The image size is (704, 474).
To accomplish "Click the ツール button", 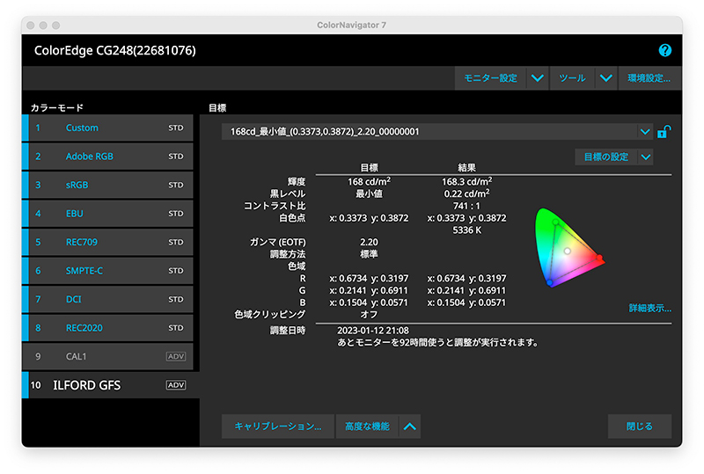I will click(x=572, y=78).
